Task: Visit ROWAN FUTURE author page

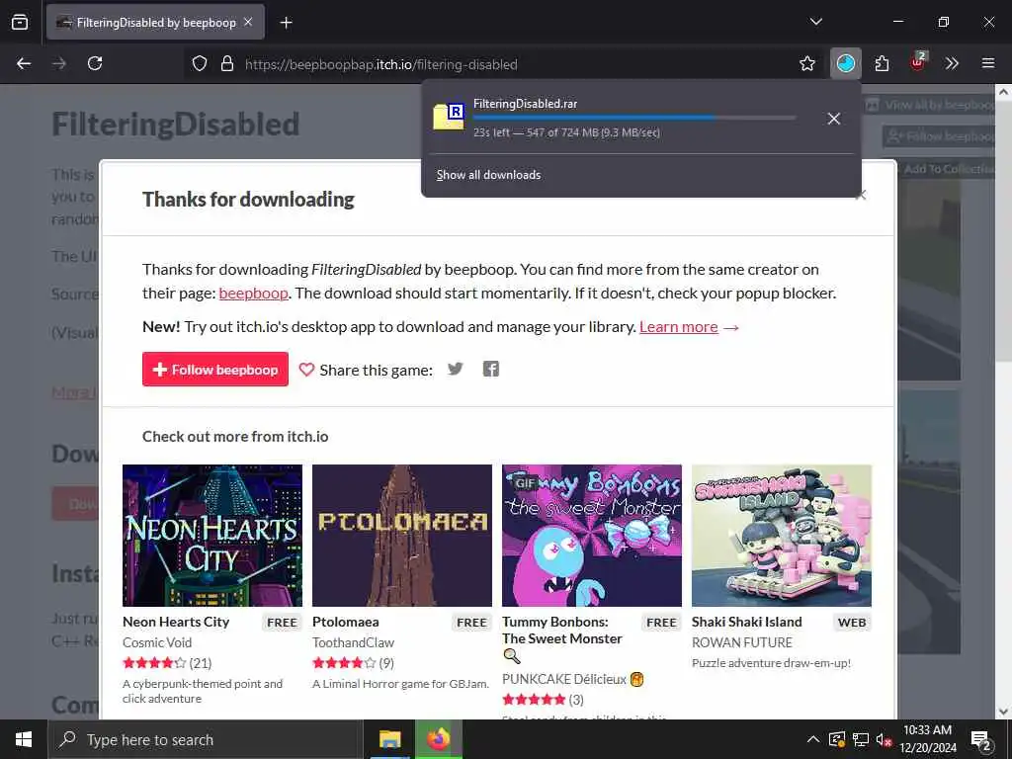Action: [x=741, y=642]
